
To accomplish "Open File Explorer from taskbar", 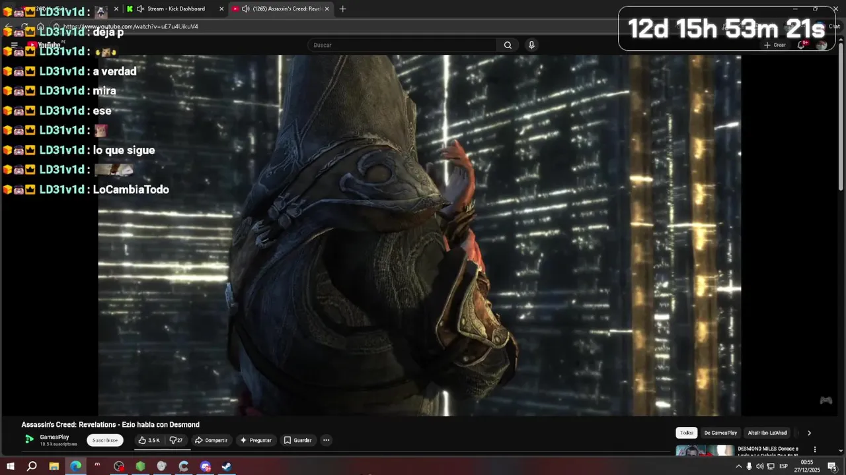I will (54, 466).
